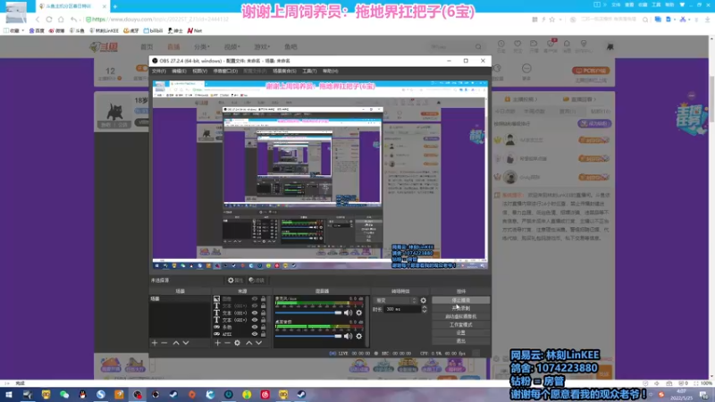Remove selected source with minus icon
The width and height of the screenshot is (715, 402).
point(227,343)
